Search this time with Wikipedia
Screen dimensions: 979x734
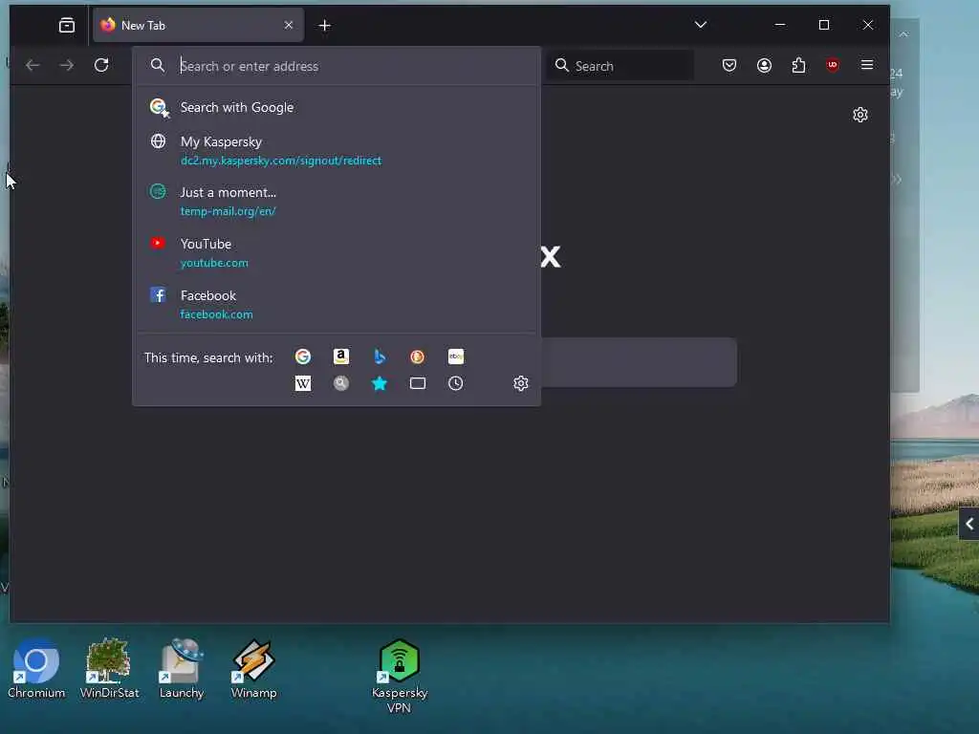[303, 383]
